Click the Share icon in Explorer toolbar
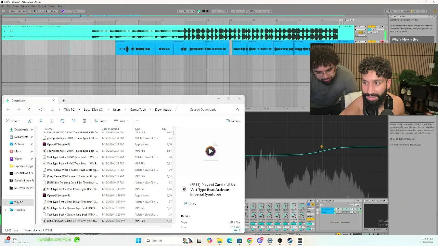The width and height of the screenshot is (438, 246). coord(73,121)
